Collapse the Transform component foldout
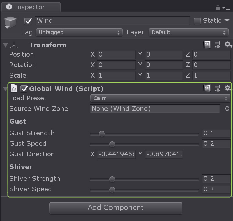Viewport: 233px width, 221px height. [x=5, y=45]
